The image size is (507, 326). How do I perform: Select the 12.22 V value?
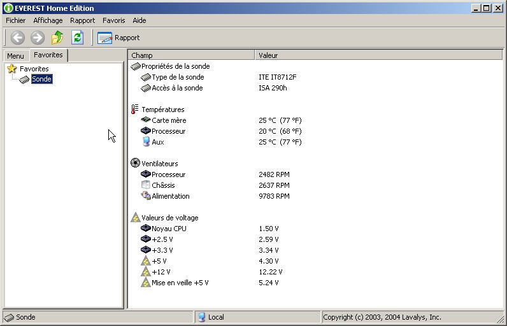[x=271, y=272]
